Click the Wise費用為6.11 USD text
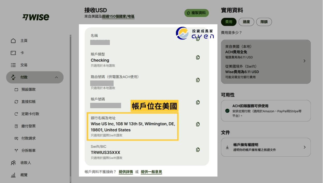 (242, 72)
